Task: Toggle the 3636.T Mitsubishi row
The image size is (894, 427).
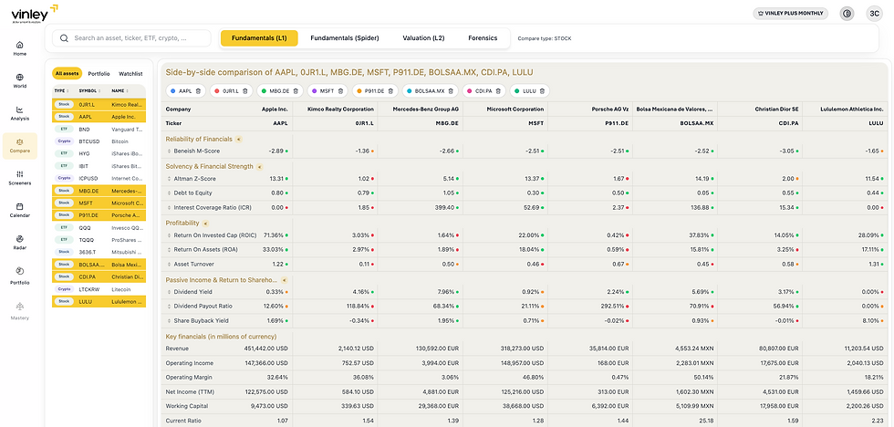Action: coord(99,252)
